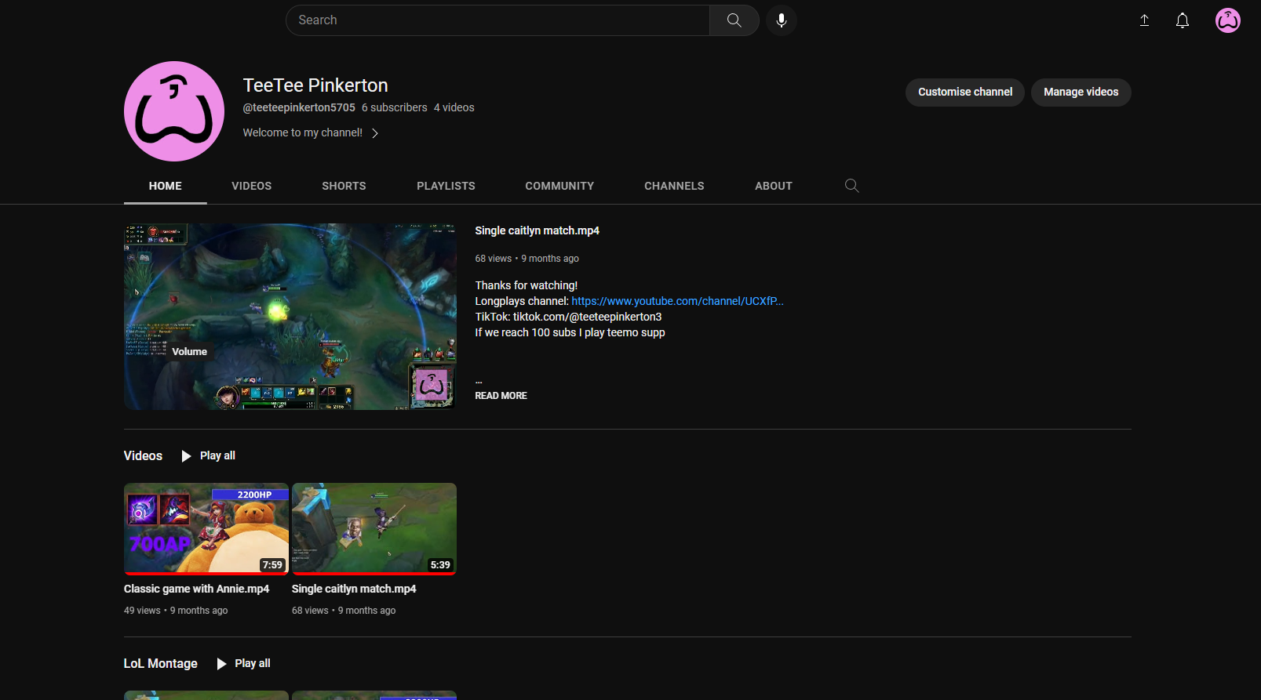Click the @teeteepinkerton5705 handle text
This screenshot has width=1261, height=700.
(x=299, y=108)
